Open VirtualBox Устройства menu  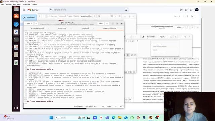click(x=26, y=4)
